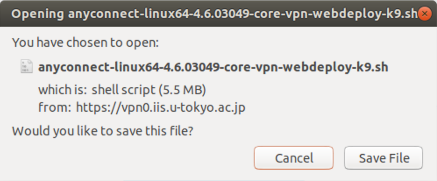This screenshot has width=437, height=181.
Task: Click ".sh" at the end of the bold file name
Action: [380, 67]
